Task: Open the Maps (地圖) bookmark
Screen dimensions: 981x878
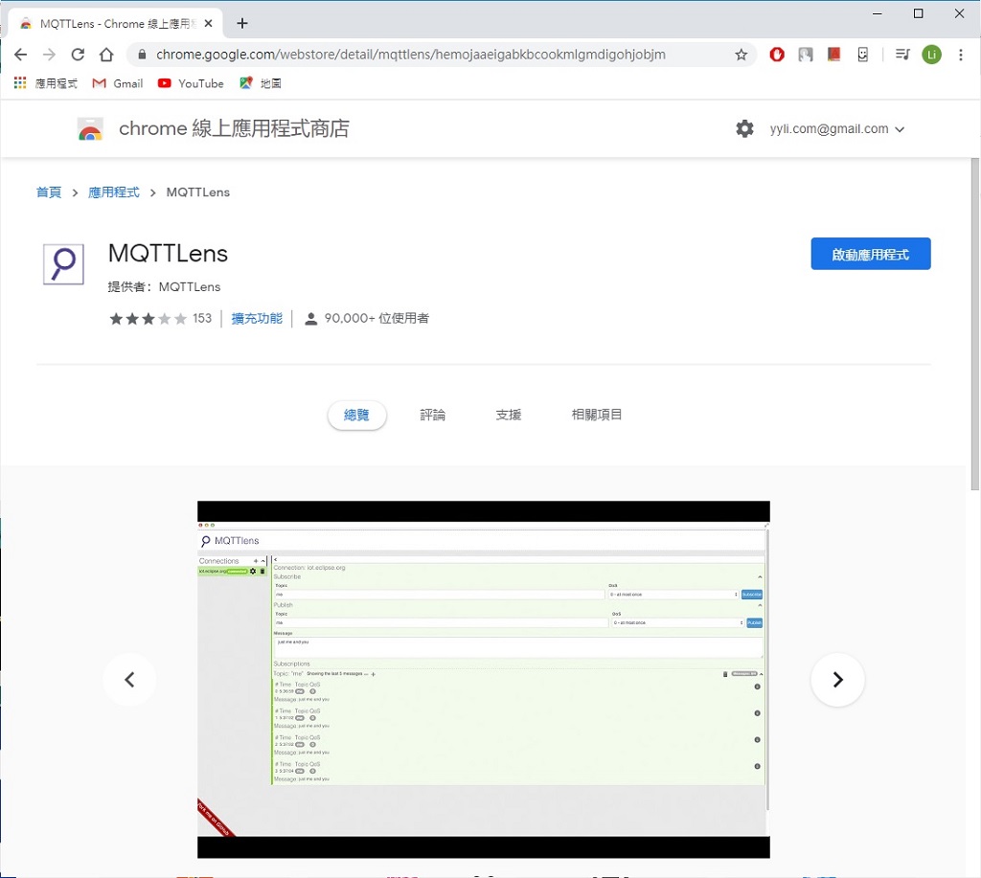Action: point(261,83)
